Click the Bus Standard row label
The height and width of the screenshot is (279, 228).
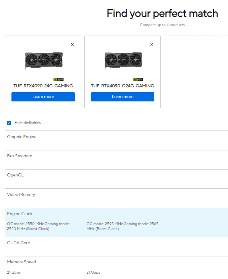click(x=20, y=156)
